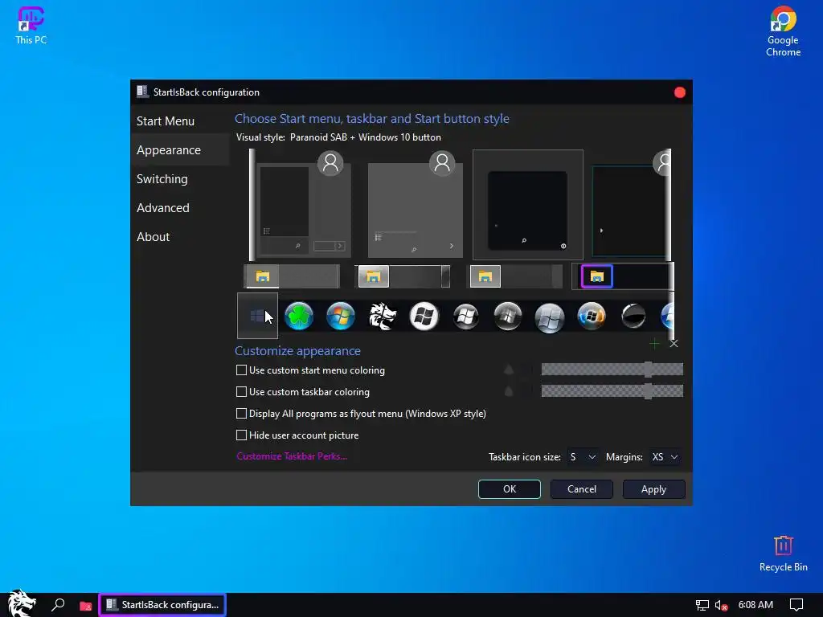Choose the dark rounded start menu style
The image size is (823, 617).
point(527,205)
